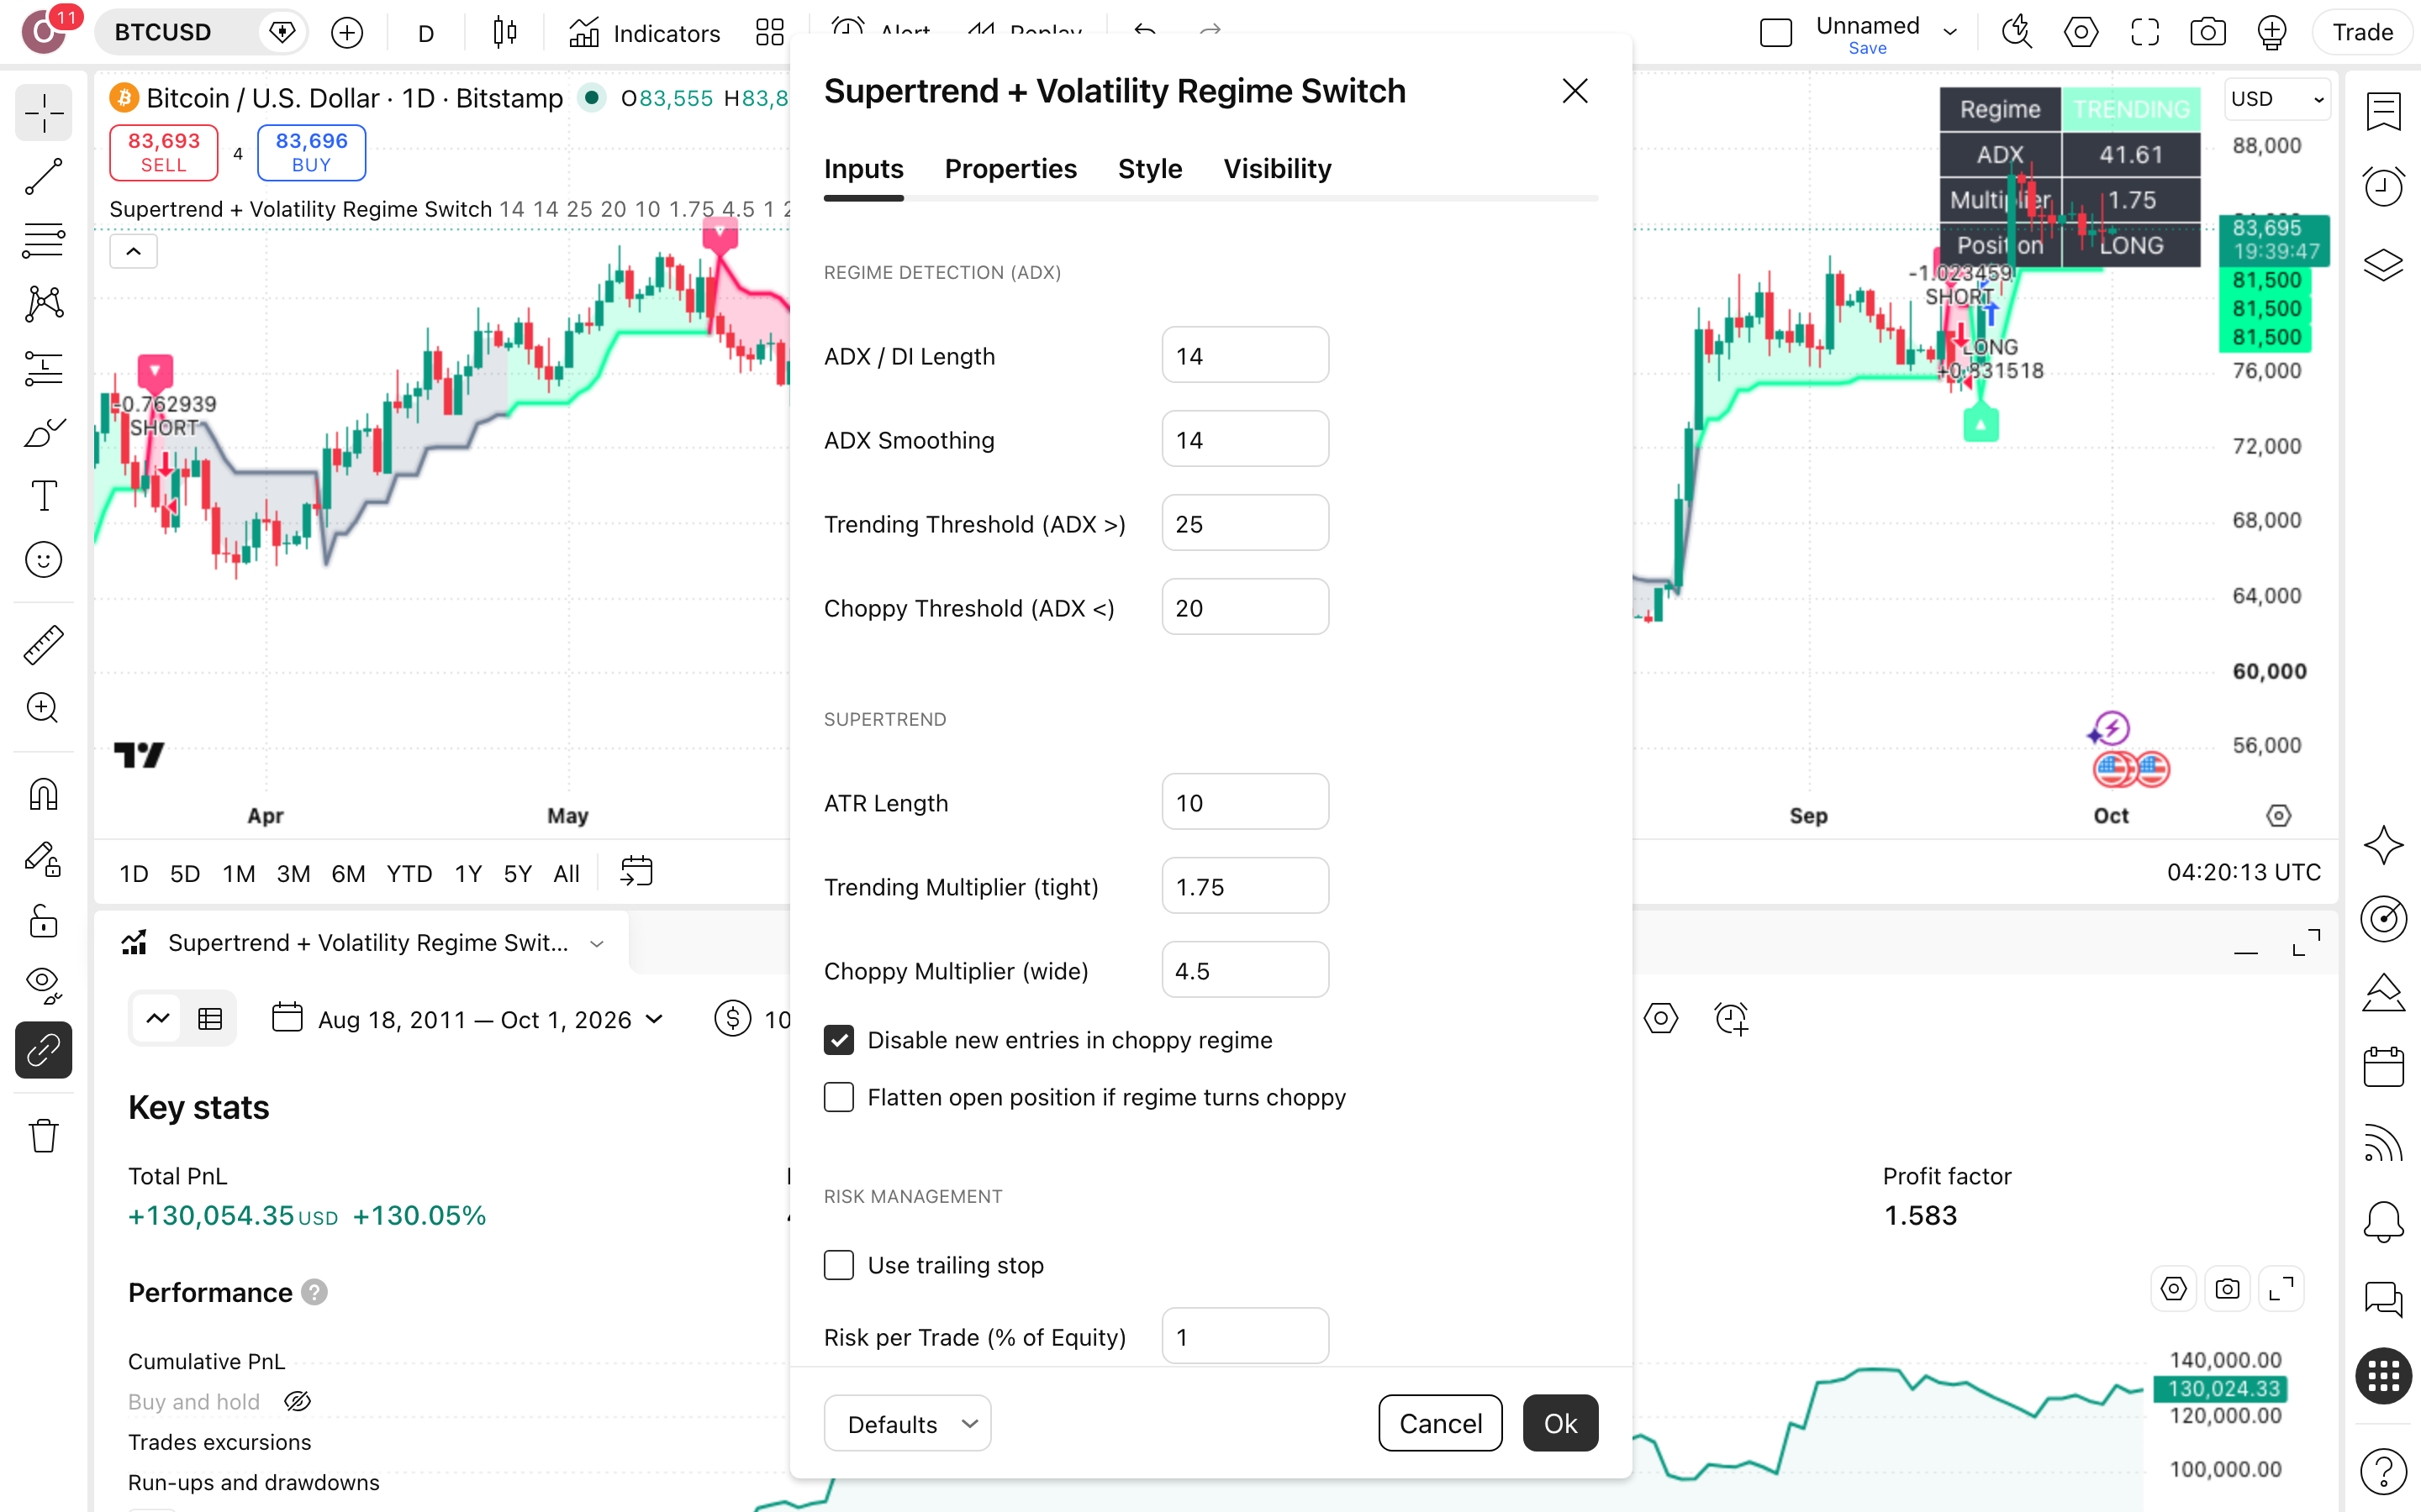Enable Use trailing stop checkbox
The image size is (2421, 1512).
[839, 1265]
